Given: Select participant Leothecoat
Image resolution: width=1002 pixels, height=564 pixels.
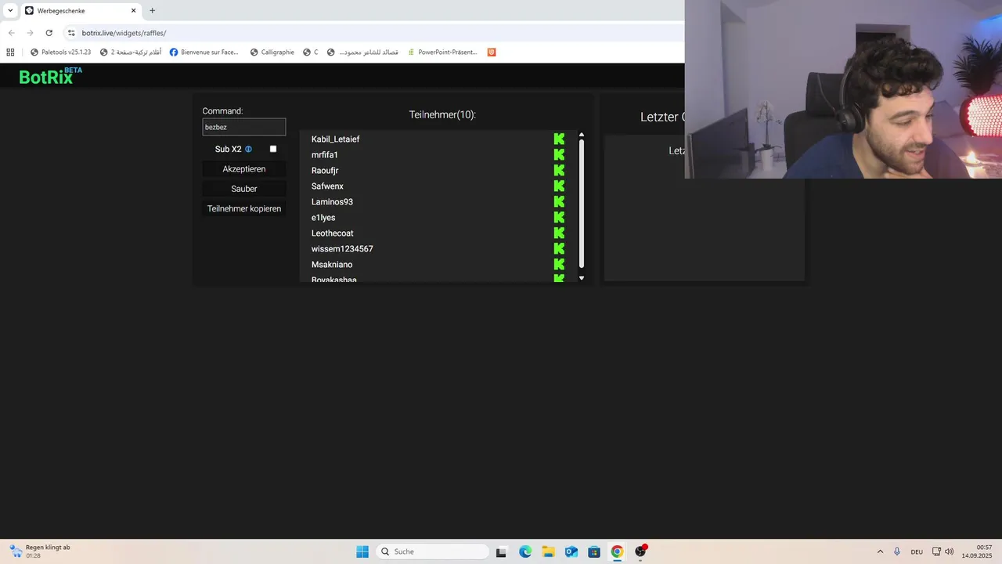Looking at the screenshot, I should (333, 233).
